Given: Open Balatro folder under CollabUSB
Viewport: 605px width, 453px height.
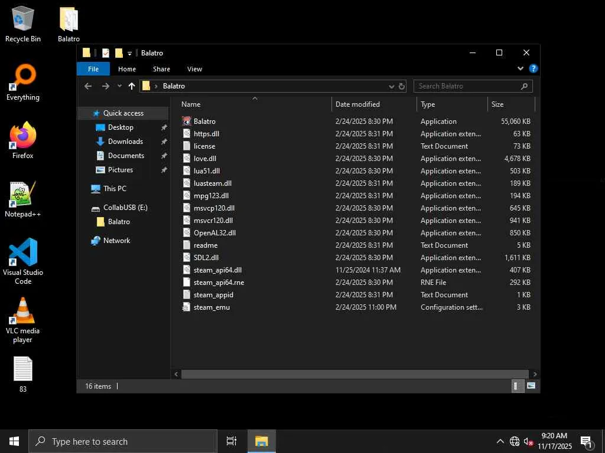Looking at the screenshot, I should pos(119,222).
